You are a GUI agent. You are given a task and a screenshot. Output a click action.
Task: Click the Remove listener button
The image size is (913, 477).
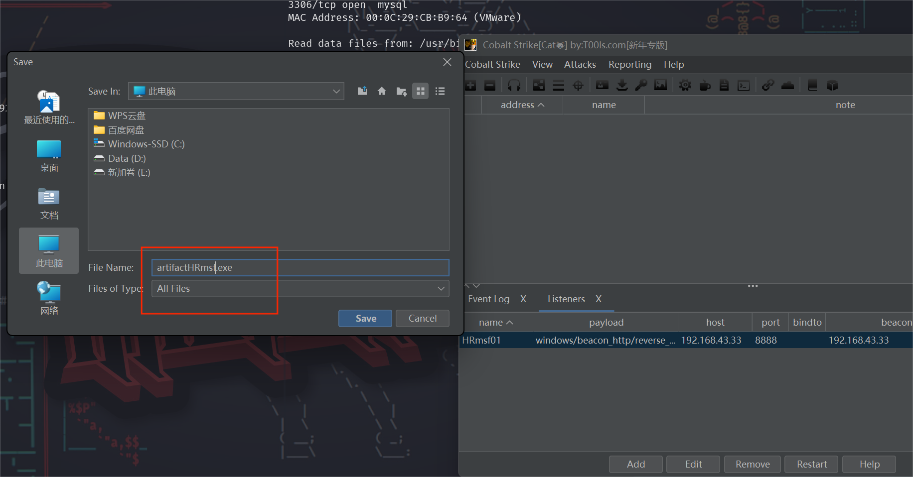pos(753,465)
